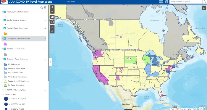207x110 pixels.
Task: Go to previous map extent arrow
Action: (x=52, y=27)
